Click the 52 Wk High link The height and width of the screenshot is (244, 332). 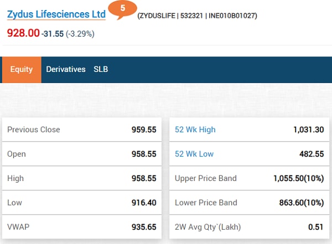pos(195,129)
